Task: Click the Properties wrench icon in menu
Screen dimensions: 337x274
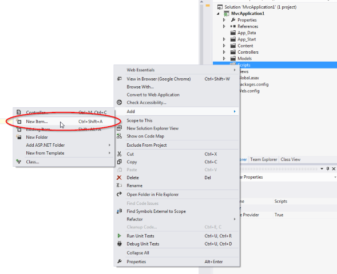Action: (120, 261)
